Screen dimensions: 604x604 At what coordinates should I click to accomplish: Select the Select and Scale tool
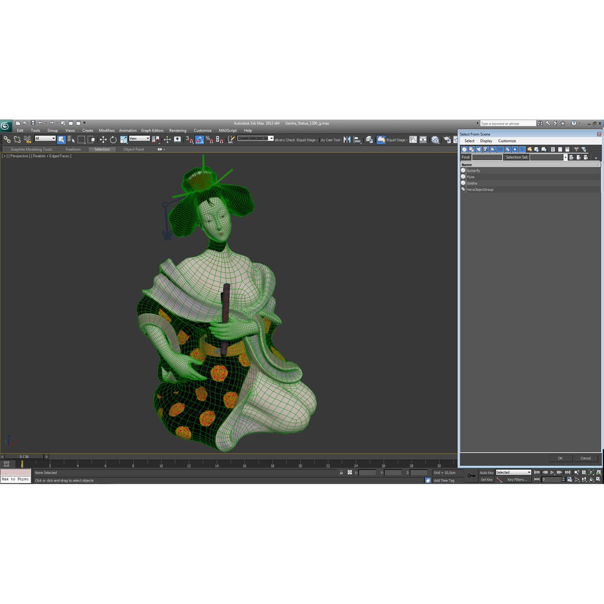coord(124,139)
